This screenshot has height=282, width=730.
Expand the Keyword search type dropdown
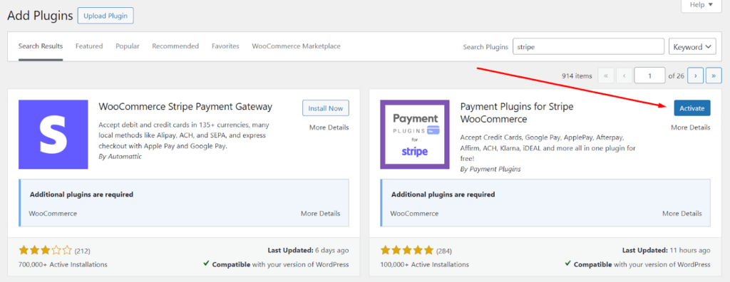[x=692, y=47]
